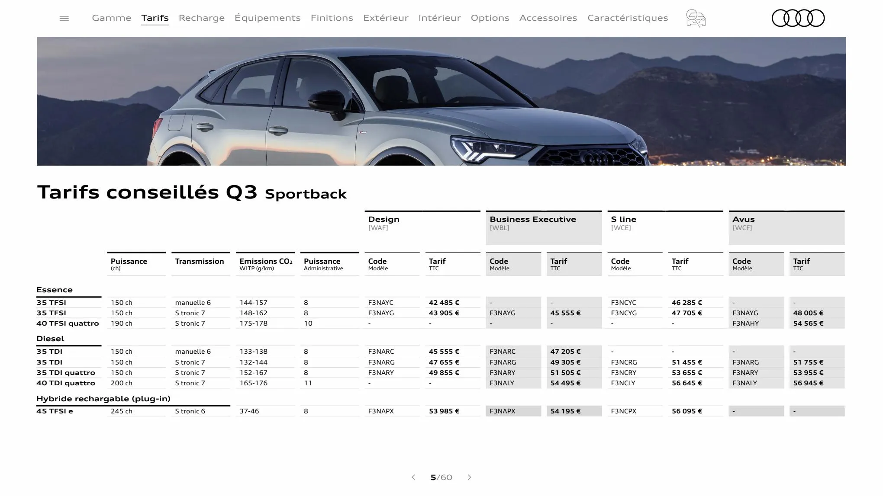Screen dimensions: 883x496
Task: Select the Business Executive [WBL] header
Action: [x=544, y=227]
